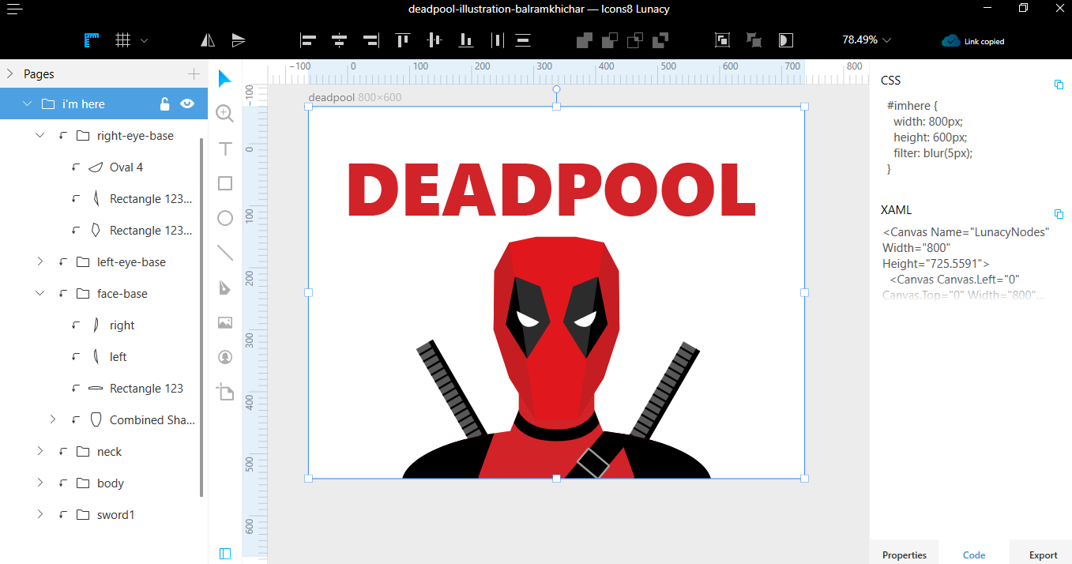Apply the Intersect boolean operation
1072x564 pixels.
(x=635, y=40)
